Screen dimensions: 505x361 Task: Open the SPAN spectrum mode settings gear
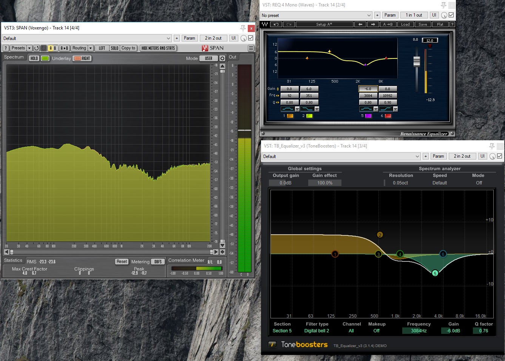(x=222, y=58)
